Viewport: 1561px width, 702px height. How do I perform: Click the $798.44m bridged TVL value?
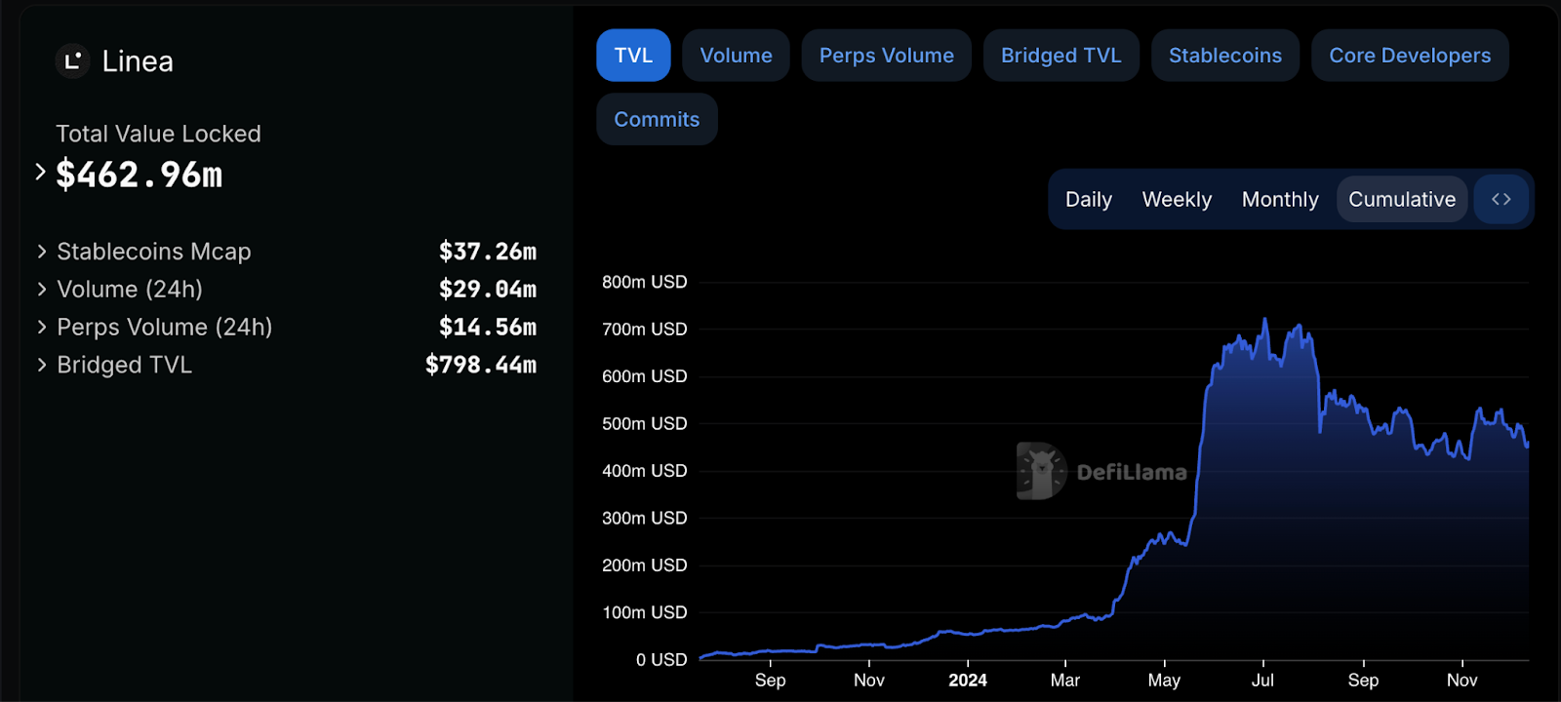click(x=481, y=365)
